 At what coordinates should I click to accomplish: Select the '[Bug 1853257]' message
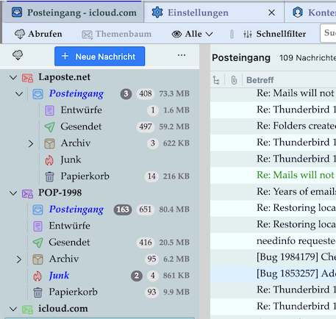point(273,273)
